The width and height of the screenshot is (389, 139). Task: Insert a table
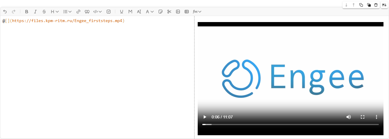tap(187, 12)
